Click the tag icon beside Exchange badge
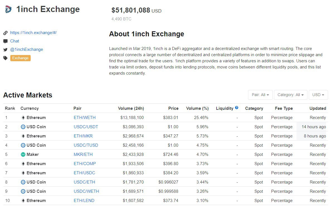Viewport: 330px width, 207px height. pos(6,58)
